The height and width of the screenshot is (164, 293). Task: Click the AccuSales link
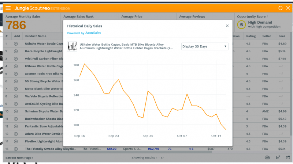(93, 33)
